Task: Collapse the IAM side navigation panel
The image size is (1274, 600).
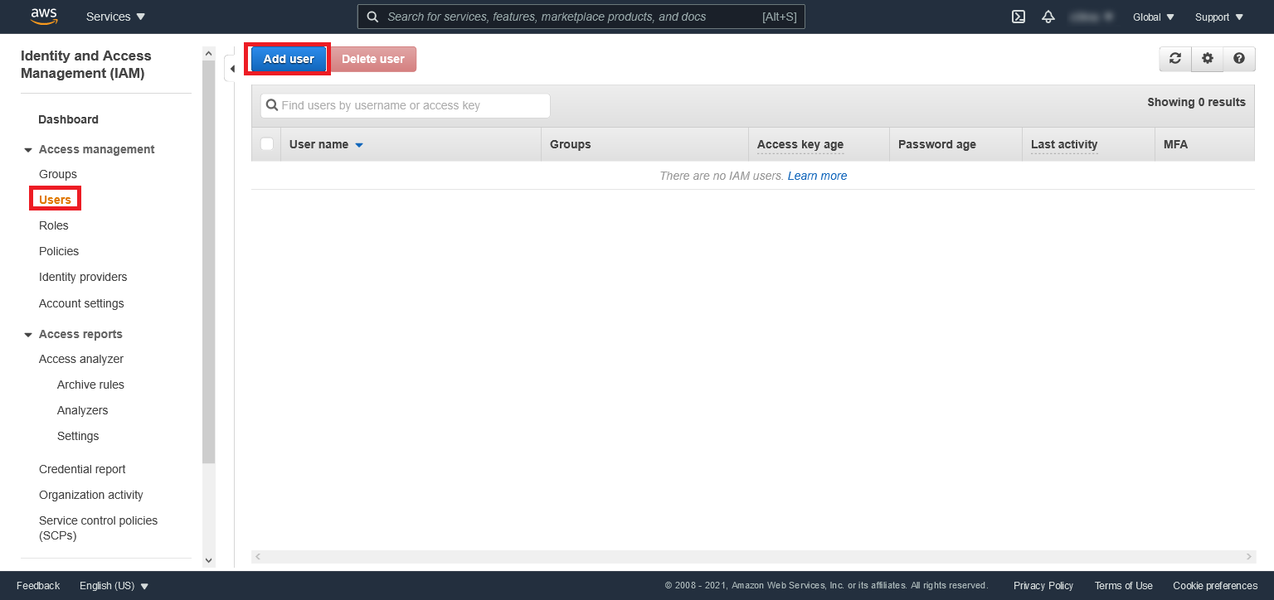Action: pos(232,68)
